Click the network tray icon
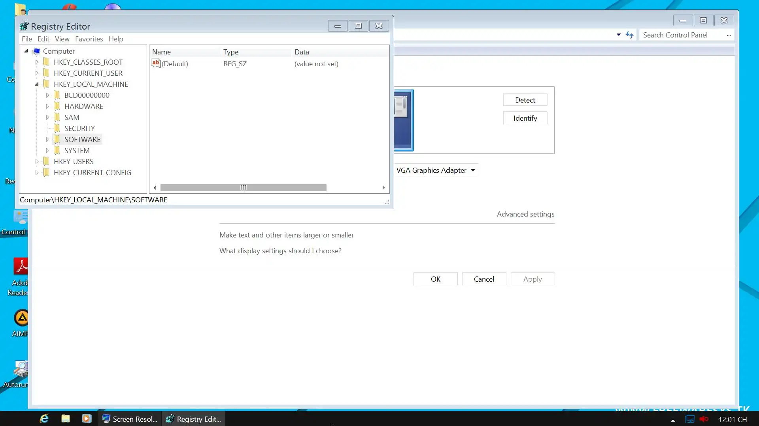Image resolution: width=759 pixels, height=426 pixels. pos(690,419)
